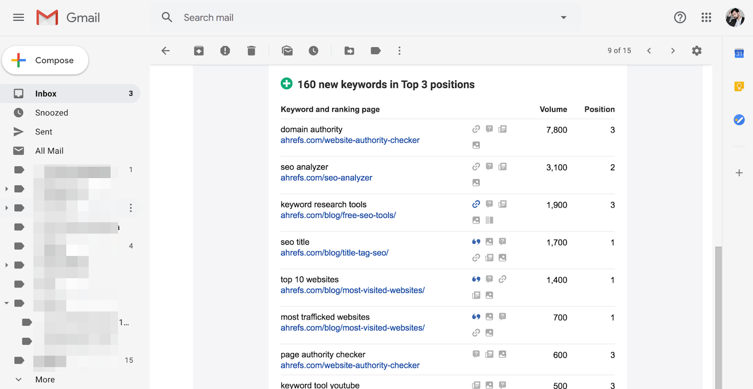Open the Inbox folder
The height and width of the screenshot is (389, 753).
point(70,93)
